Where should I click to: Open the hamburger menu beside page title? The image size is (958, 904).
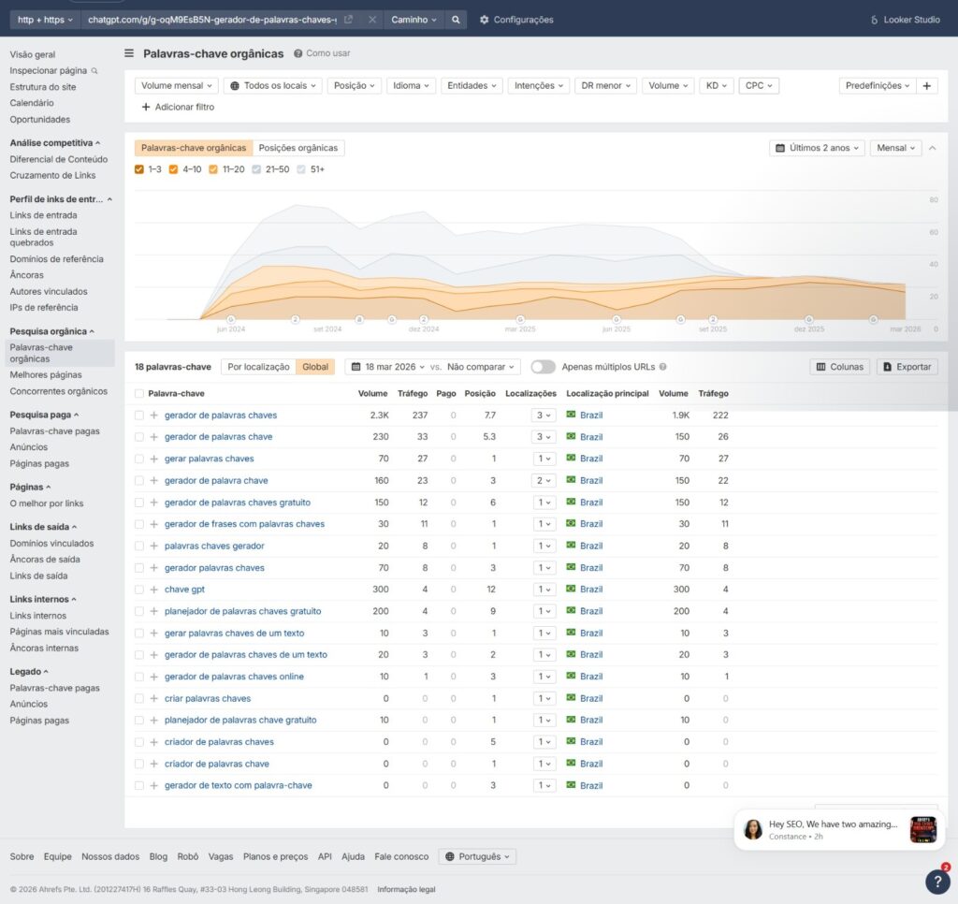129,54
